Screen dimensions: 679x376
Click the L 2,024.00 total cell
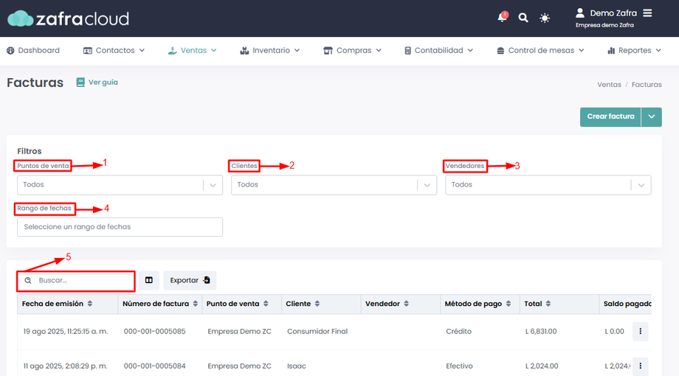click(542, 366)
